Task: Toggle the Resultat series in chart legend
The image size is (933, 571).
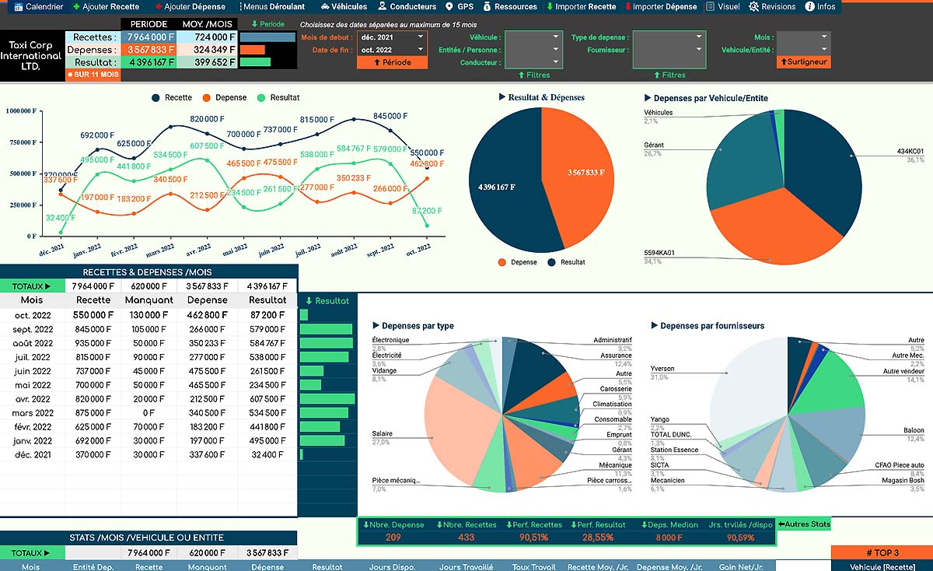Action: click(261, 98)
